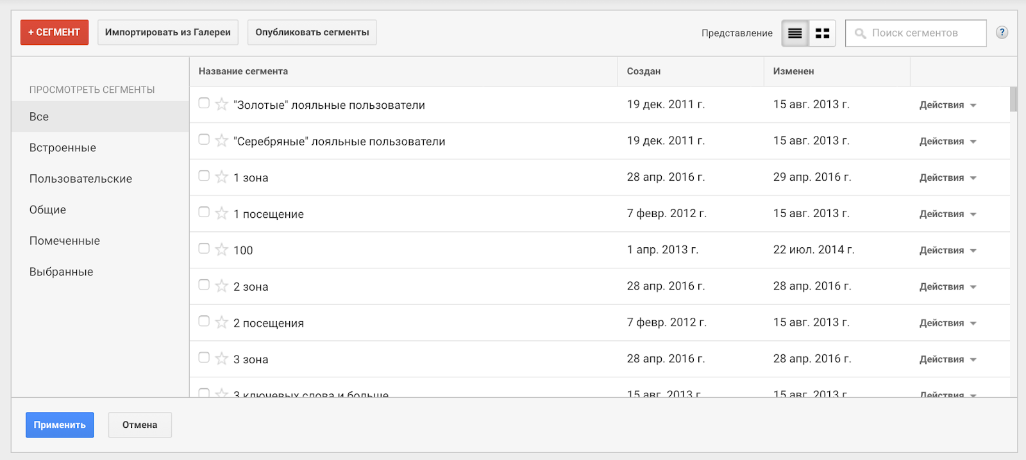This screenshot has height=460, width=1026.
Task: Expand Действия dropdown for 1 посещение
Action: (x=948, y=214)
